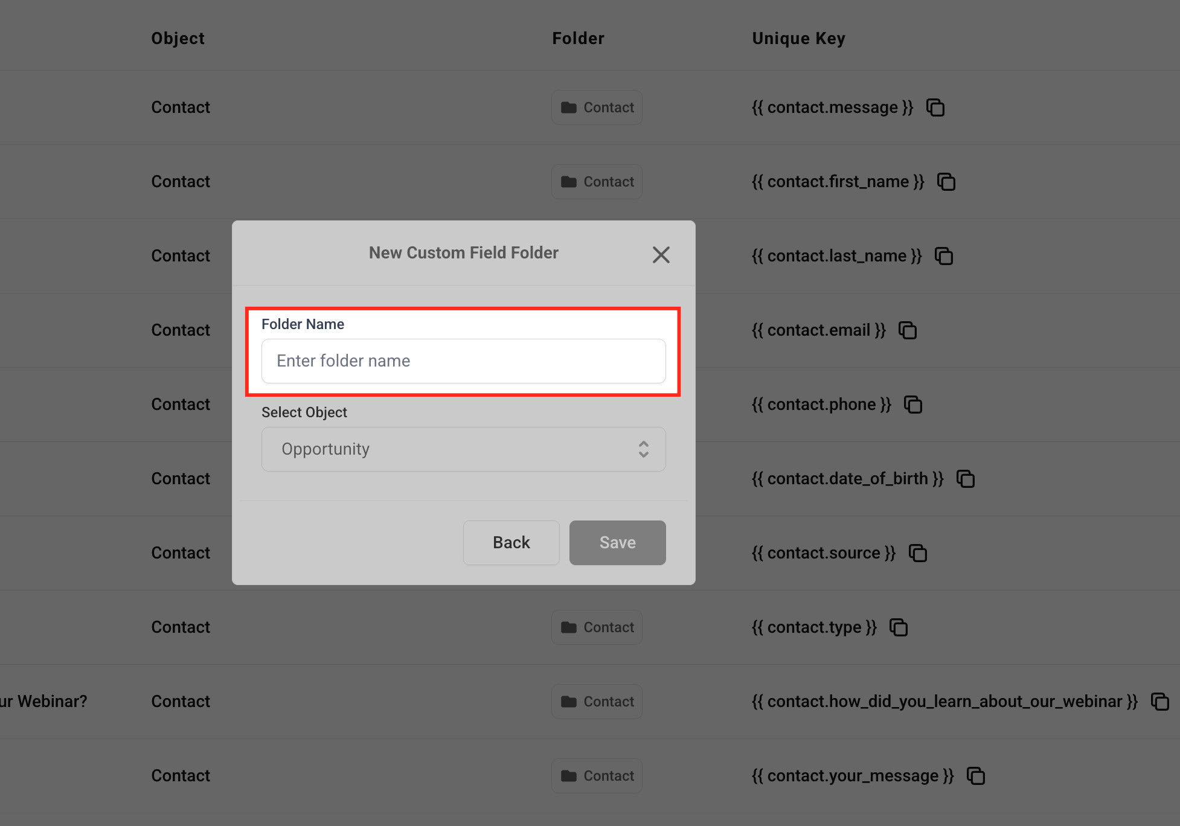Open Contact folder tag in your_message row
Viewport: 1180px width, 826px height.
pyautogui.click(x=597, y=776)
